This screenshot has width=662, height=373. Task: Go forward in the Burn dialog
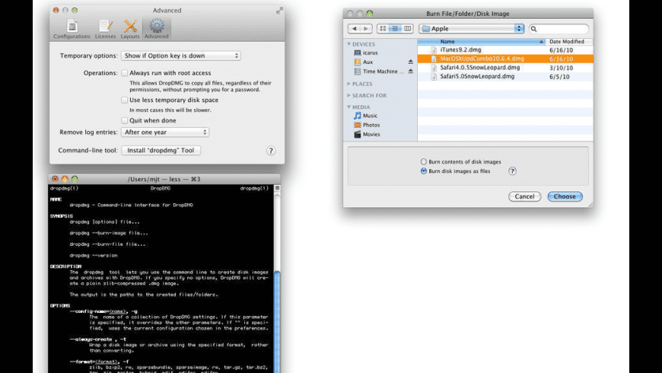pos(366,29)
